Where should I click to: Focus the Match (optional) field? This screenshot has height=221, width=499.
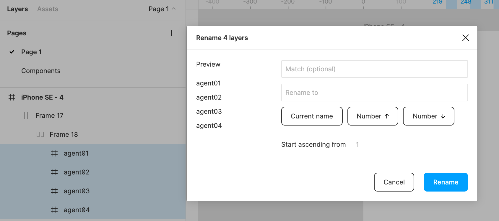point(375,69)
